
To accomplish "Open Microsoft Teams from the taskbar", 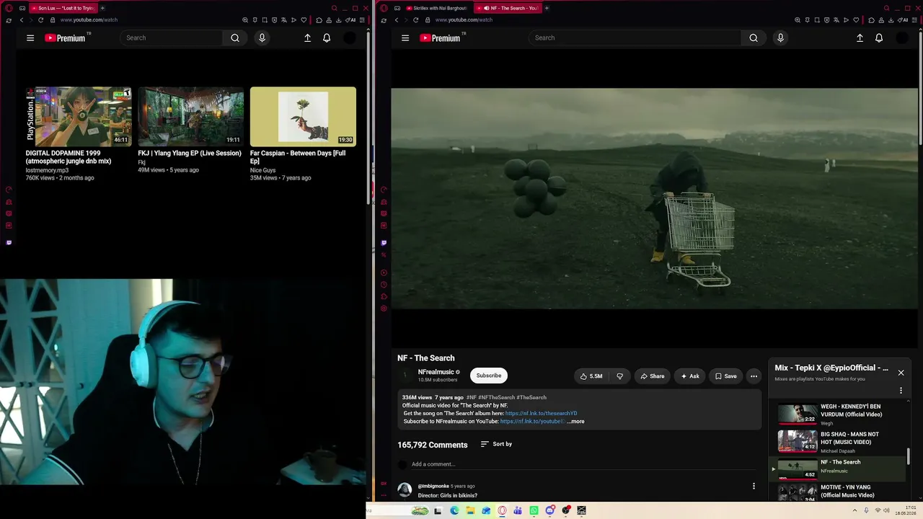I will [x=518, y=510].
